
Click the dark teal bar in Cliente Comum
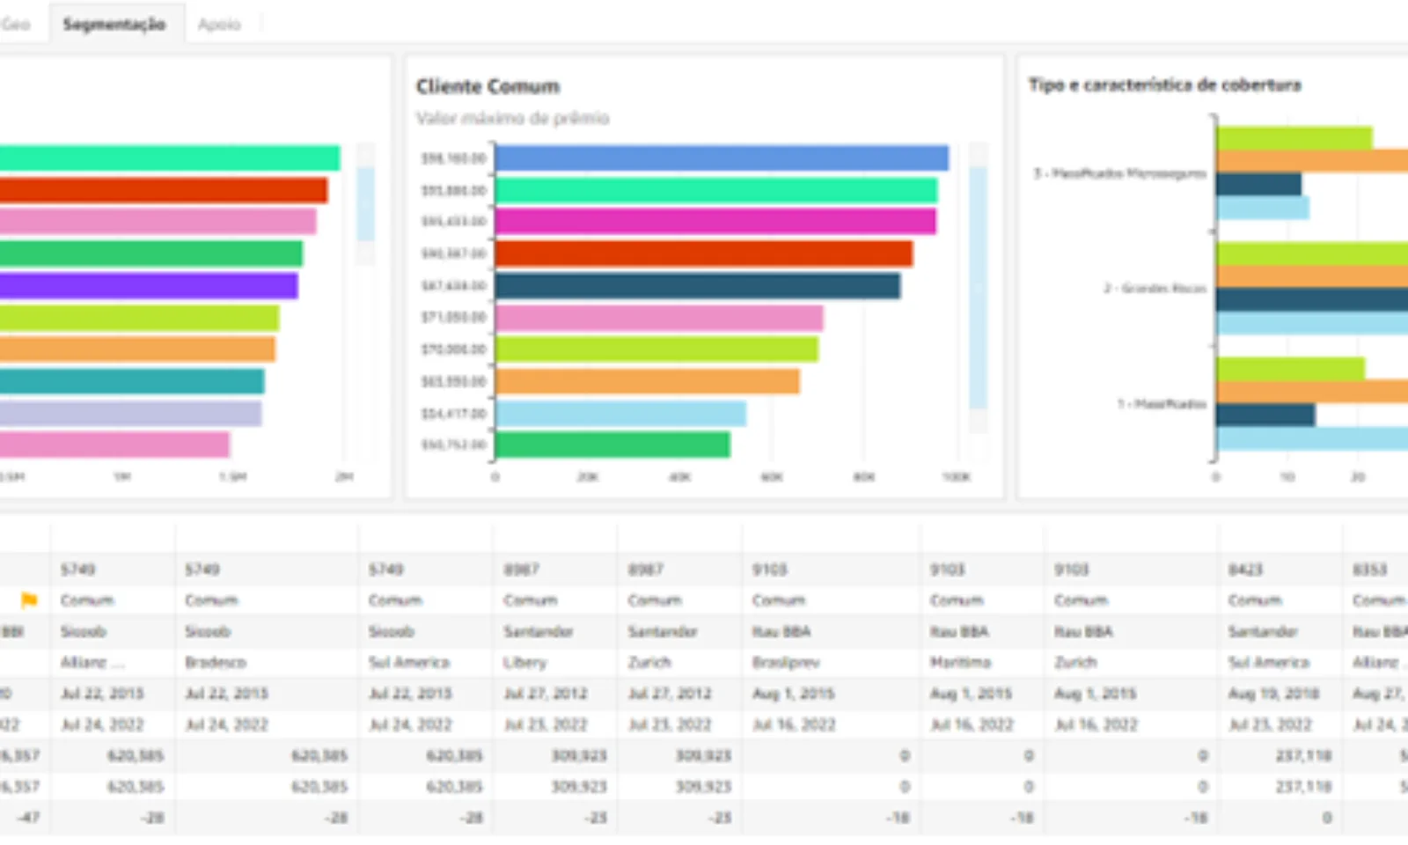point(697,286)
